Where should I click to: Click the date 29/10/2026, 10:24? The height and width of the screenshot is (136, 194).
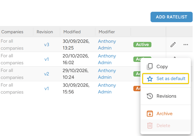click(76, 74)
